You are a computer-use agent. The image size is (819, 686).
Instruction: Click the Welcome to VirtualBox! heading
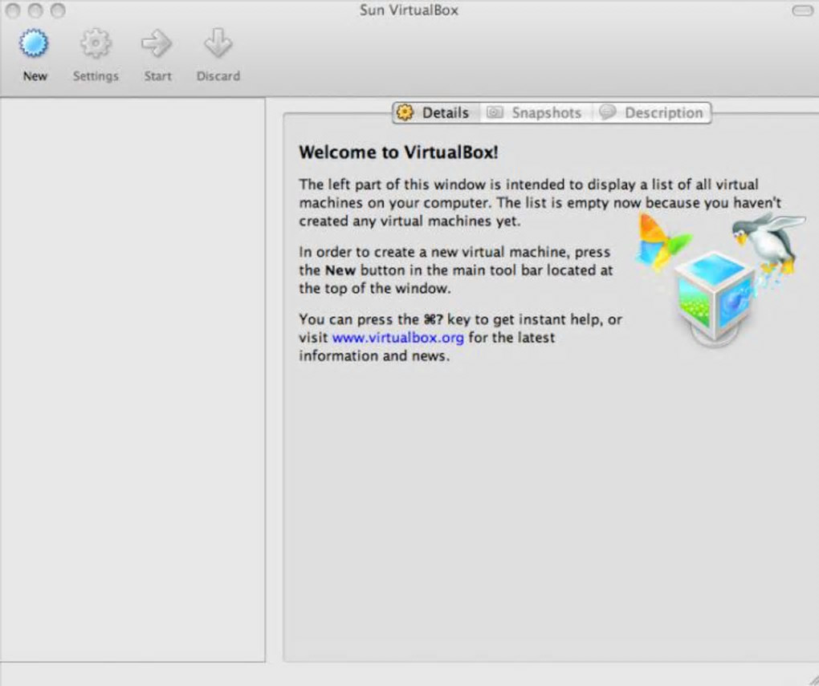tap(398, 152)
